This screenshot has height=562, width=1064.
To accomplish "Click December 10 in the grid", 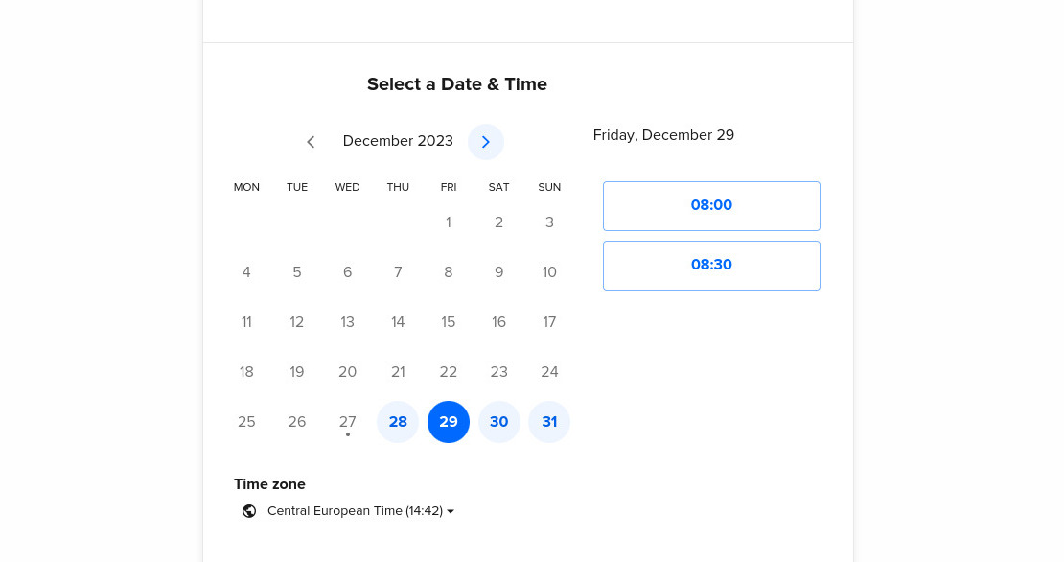I will pos(549,272).
